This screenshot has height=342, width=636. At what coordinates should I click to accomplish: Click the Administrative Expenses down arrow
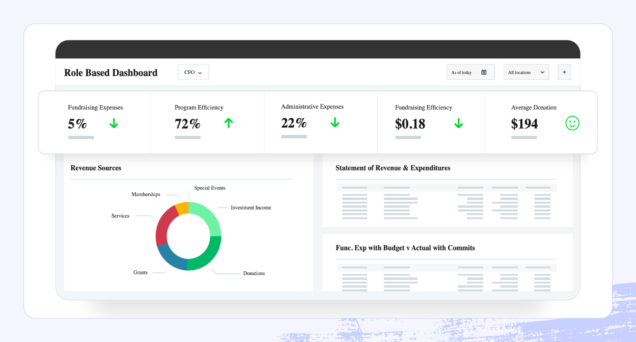pyautogui.click(x=335, y=123)
